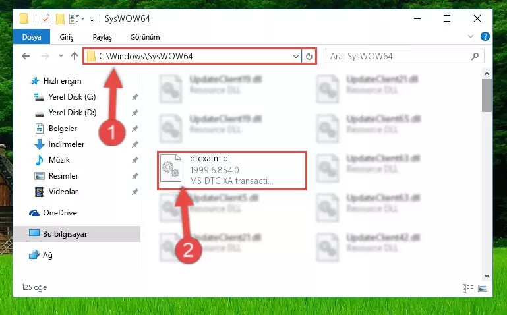Open the Dosya menu tab
Image resolution: width=507 pixels, height=315 pixels.
tap(32, 37)
